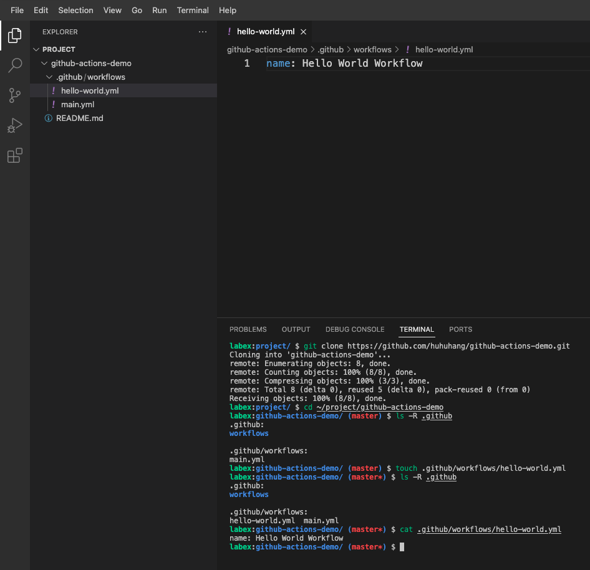590x570 pixels.
Task: Close the hello-world.yml editor tab
Action: 303,31
